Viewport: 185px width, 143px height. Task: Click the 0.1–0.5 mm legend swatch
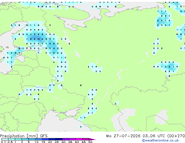click(x=5, y=139)
